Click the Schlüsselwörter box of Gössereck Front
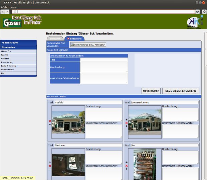The image size is (207, 180). [180, 131]
